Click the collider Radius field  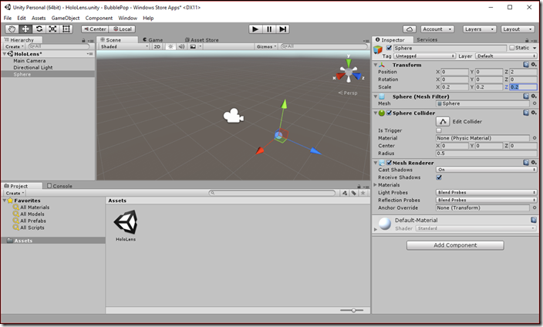click(486, 153)
